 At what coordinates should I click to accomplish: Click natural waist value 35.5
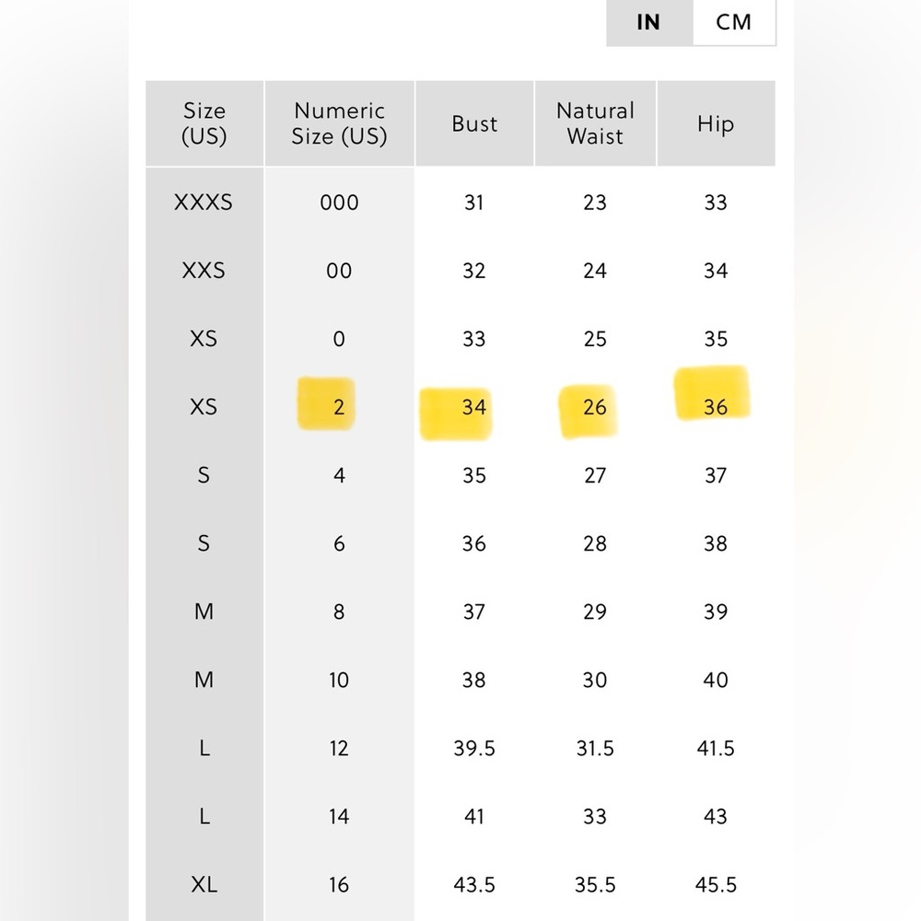tap(595, 884)
